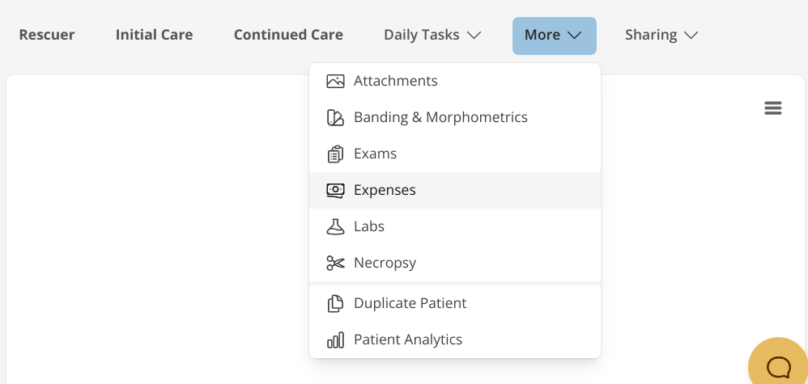This screenshot has width=808, height=384.
Task: Click the Exams clipboard icon
Action: (x=335, y=154)
